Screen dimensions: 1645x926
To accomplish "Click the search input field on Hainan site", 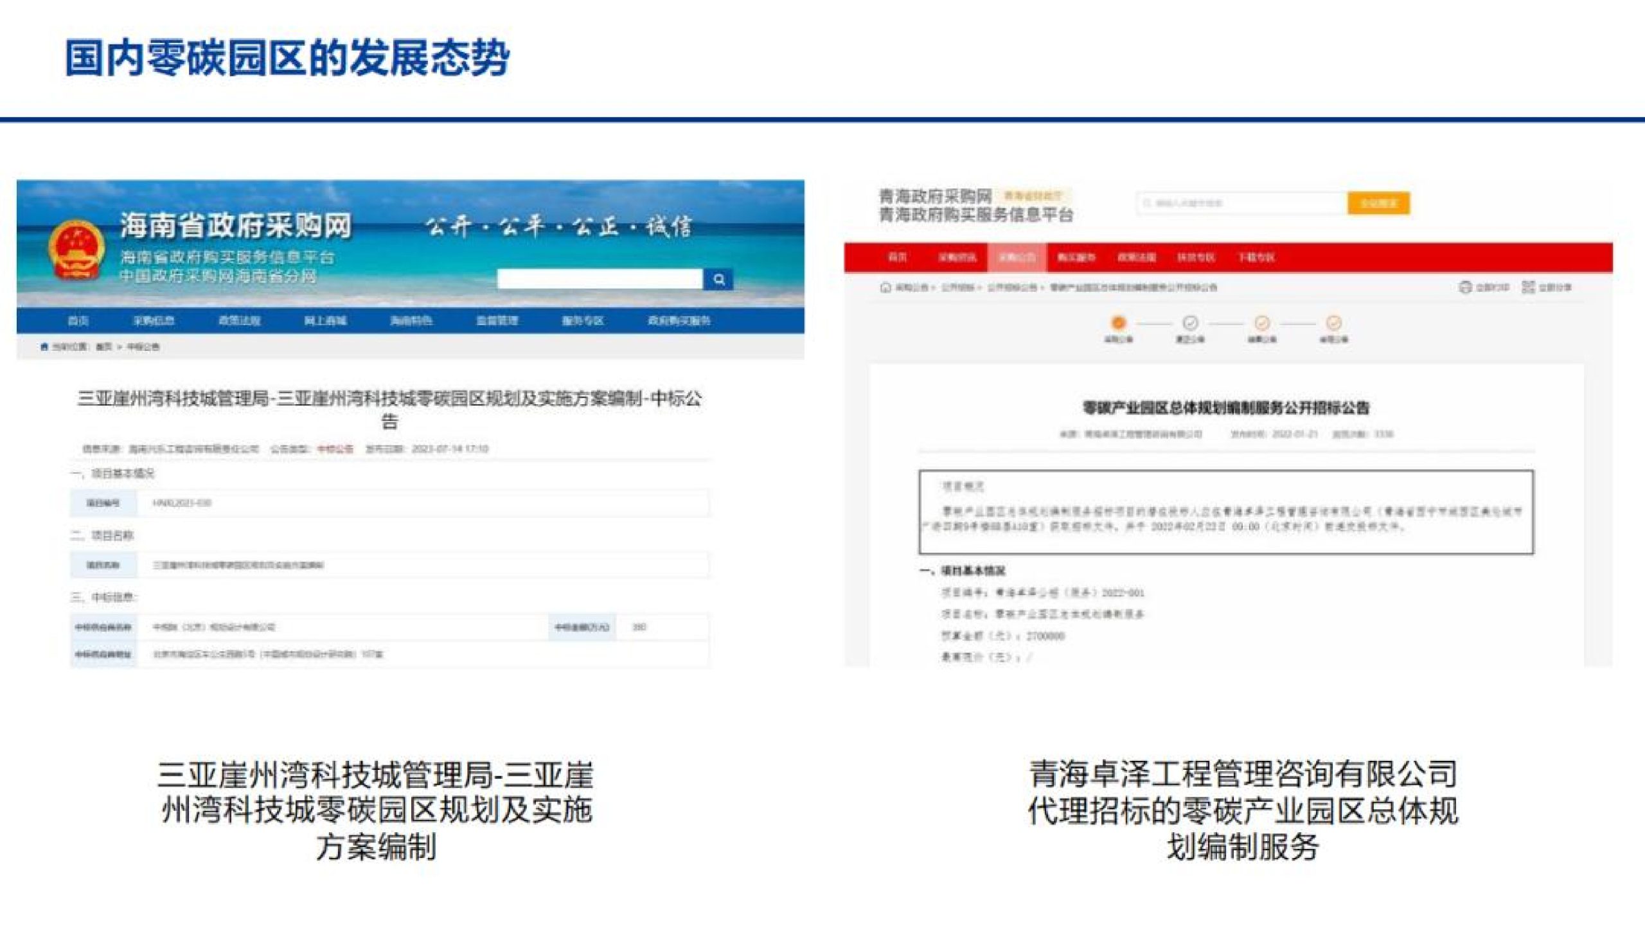I will [x=601, y=279].
